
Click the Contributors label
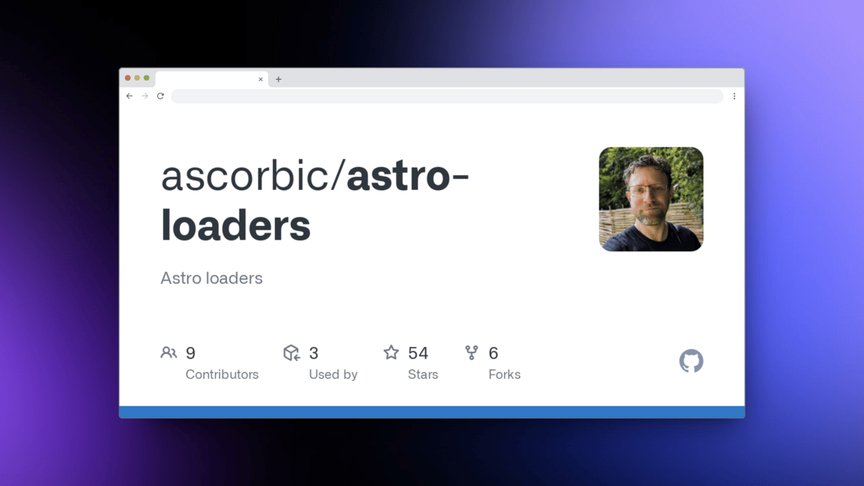(x=222, y=374)
